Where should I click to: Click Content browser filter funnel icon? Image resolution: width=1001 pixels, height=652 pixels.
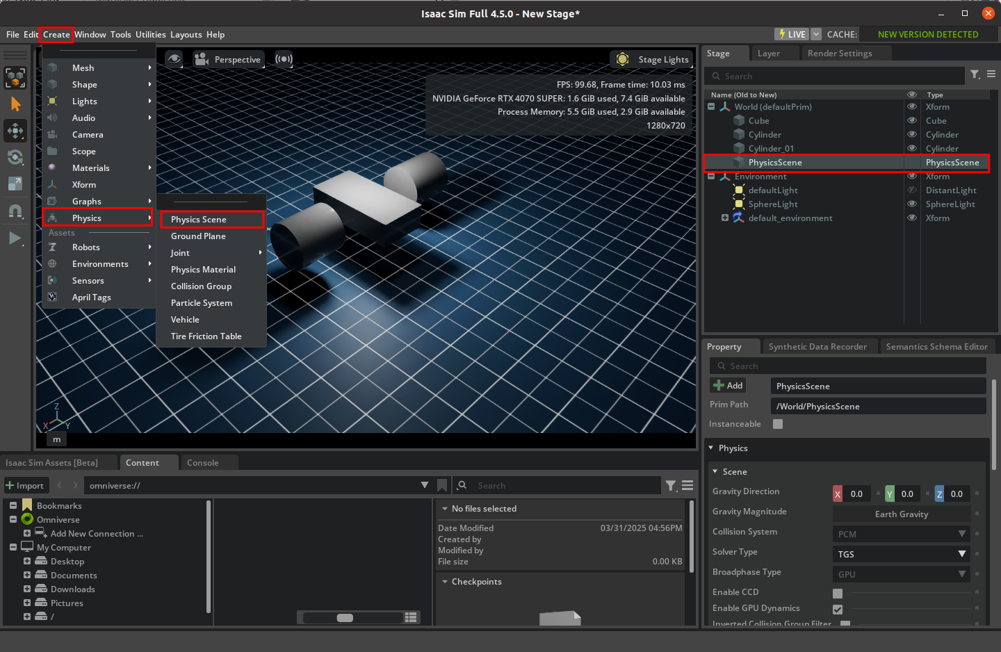671,485
